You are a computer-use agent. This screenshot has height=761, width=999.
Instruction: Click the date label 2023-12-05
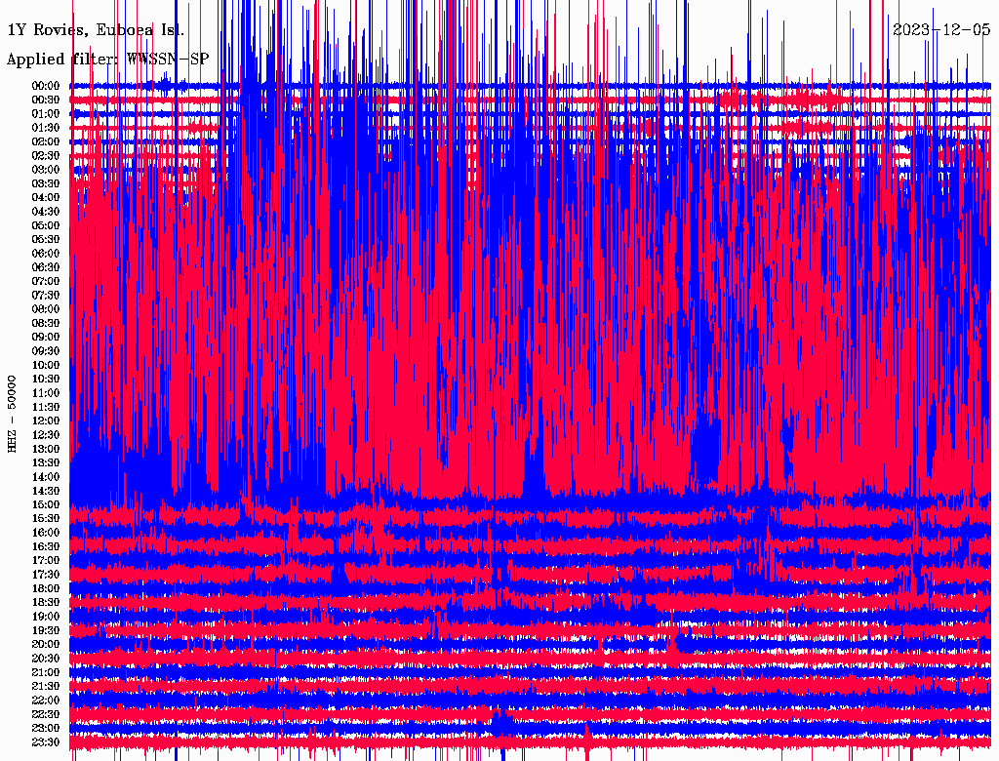(x=942, y=29)
